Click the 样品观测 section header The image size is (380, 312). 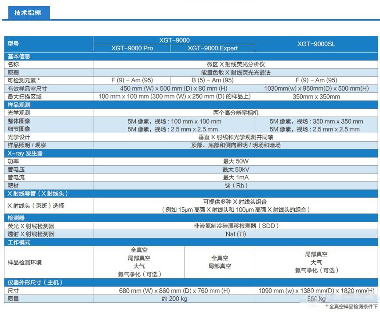click(19, 105)
